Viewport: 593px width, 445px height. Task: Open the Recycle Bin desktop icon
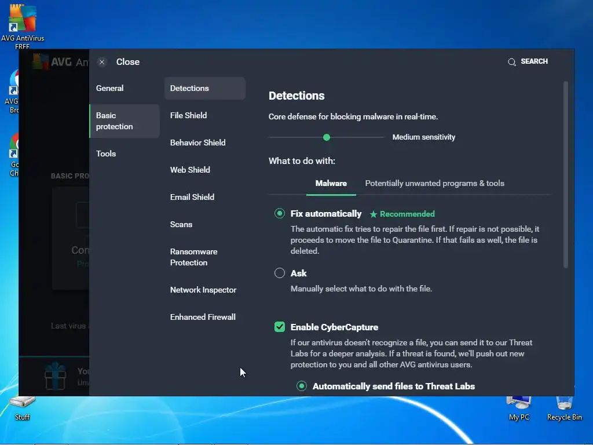pos(564,408)
